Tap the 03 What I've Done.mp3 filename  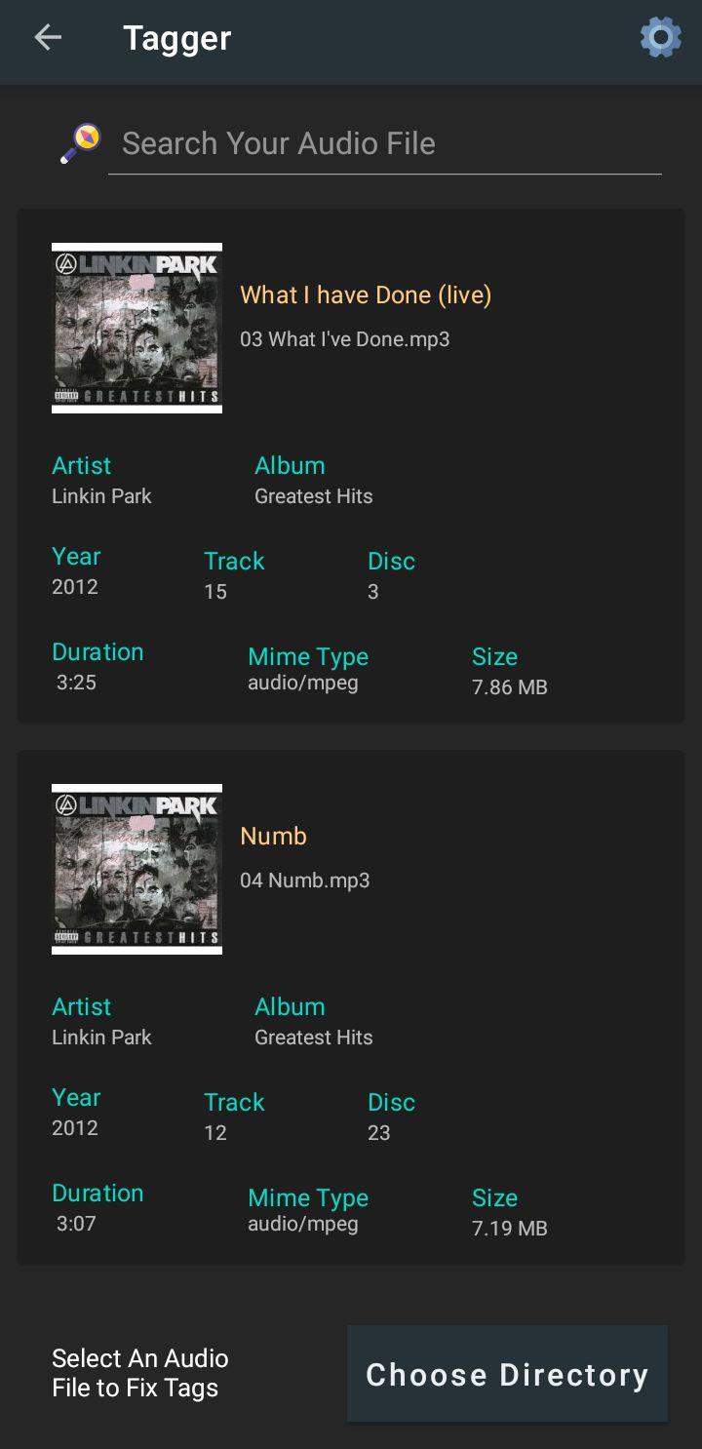(x=344, y=339)
